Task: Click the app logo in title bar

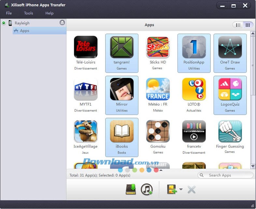Action: (7, 5)
